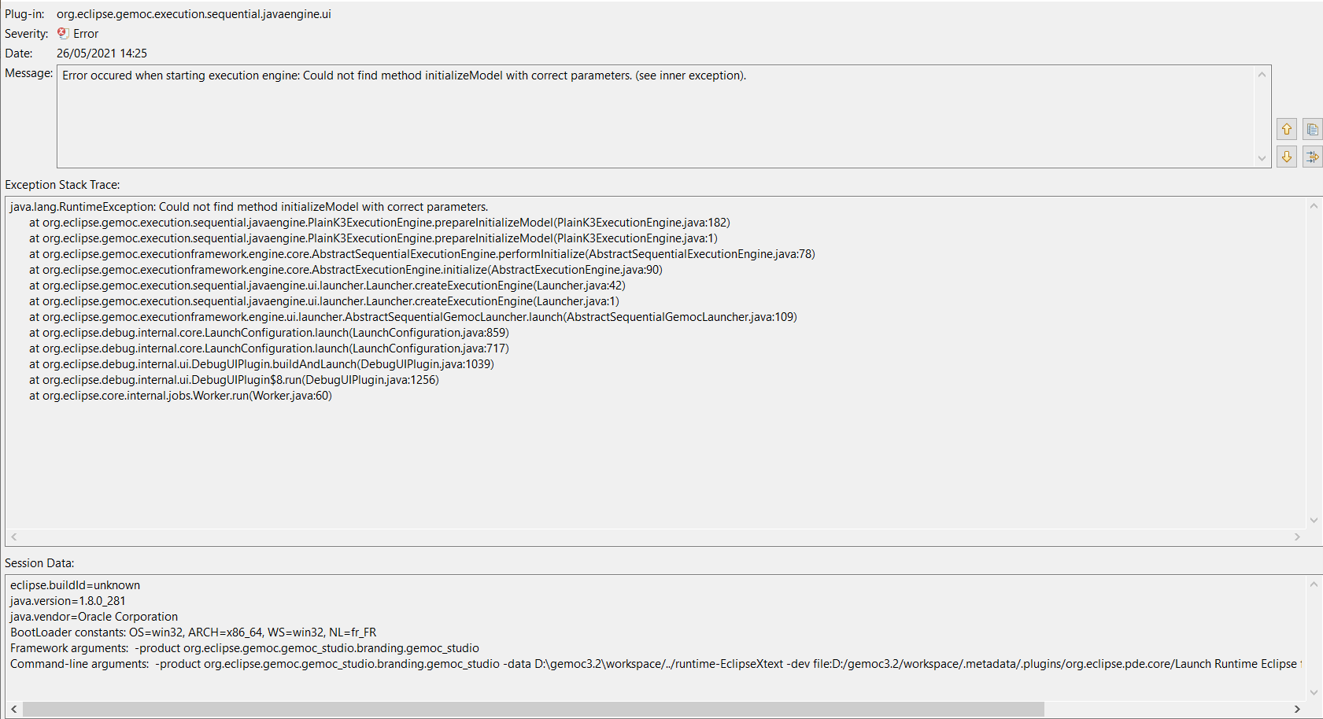
Task: Open the stack trace filter button
Action: 1312,157
